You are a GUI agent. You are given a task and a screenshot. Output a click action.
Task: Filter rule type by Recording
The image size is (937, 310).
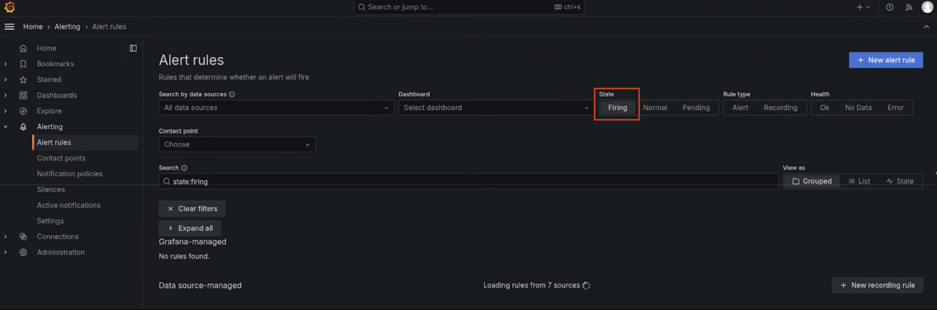click(780, 108)
